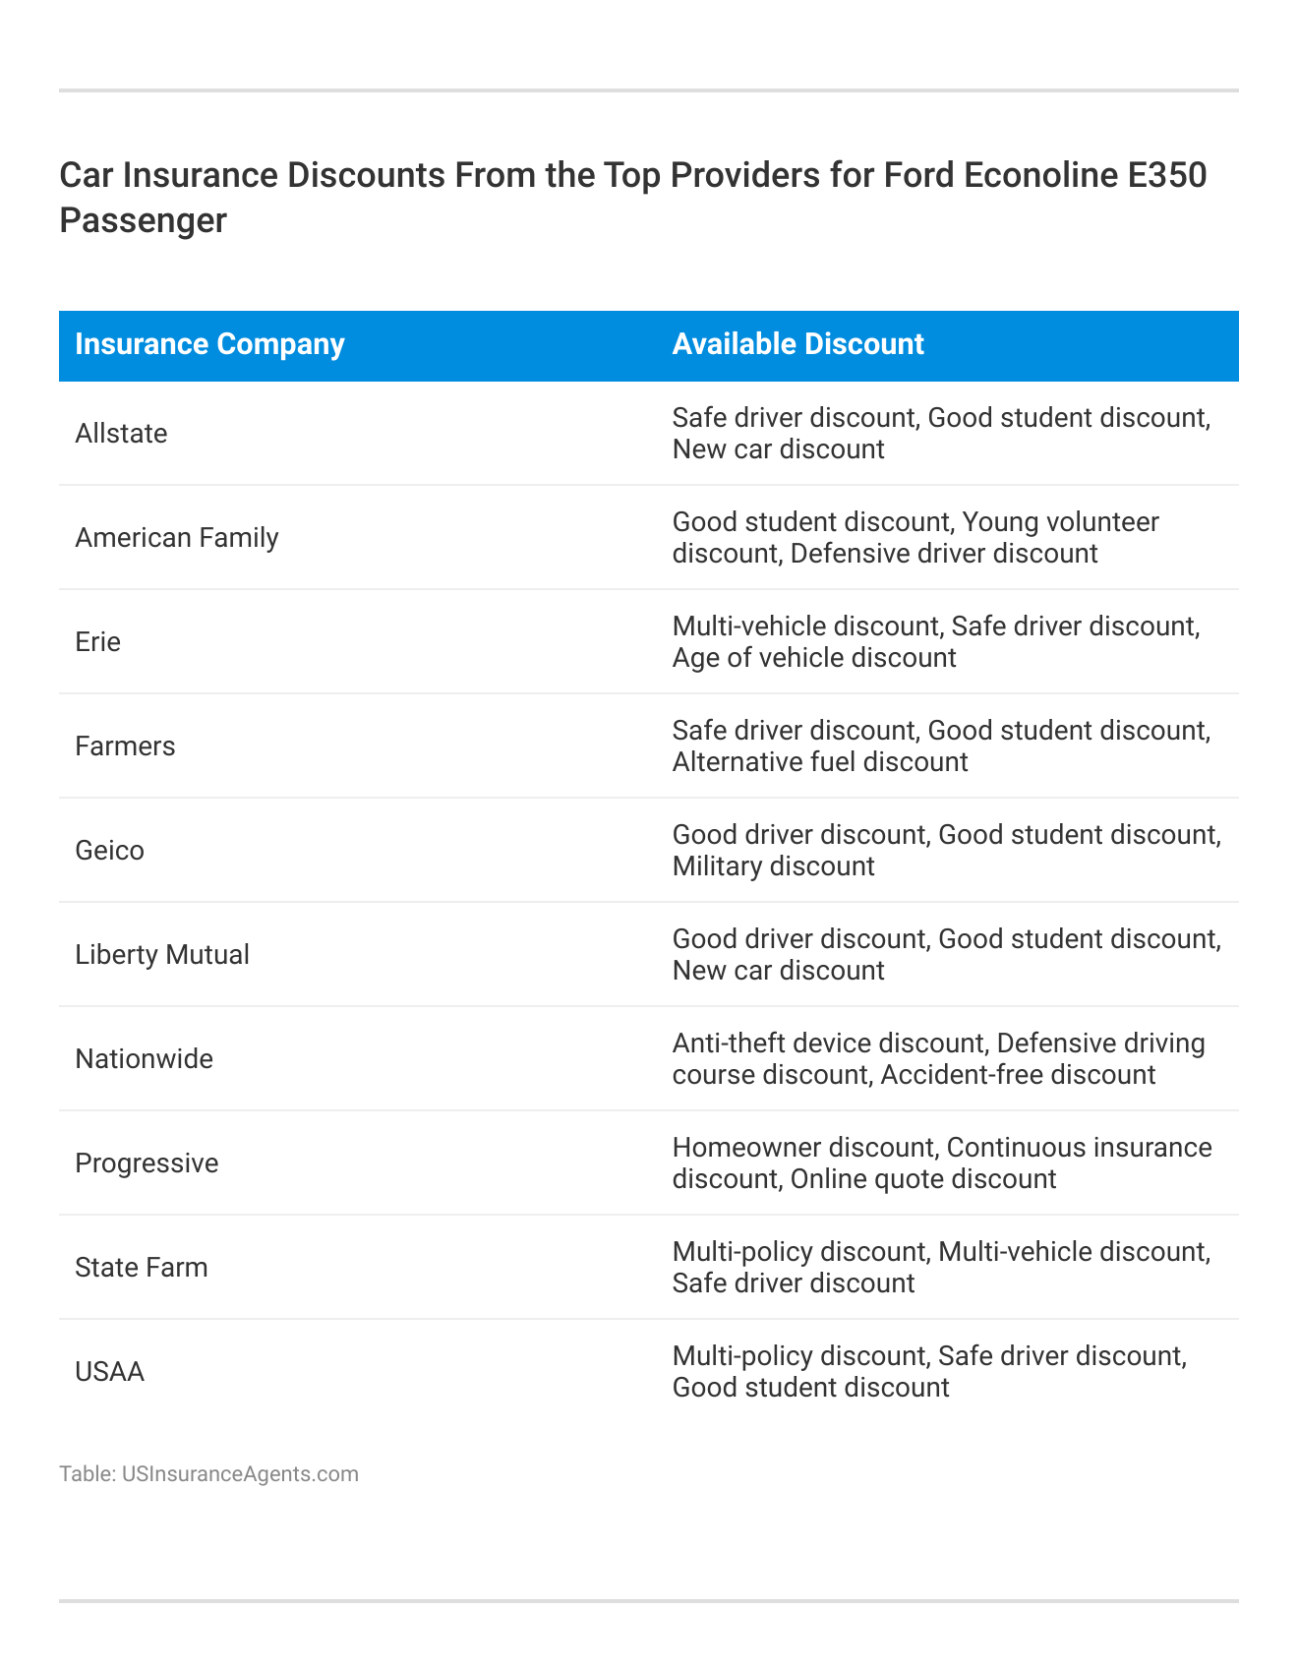Select the Erie company cell

[x=98, y=642]
